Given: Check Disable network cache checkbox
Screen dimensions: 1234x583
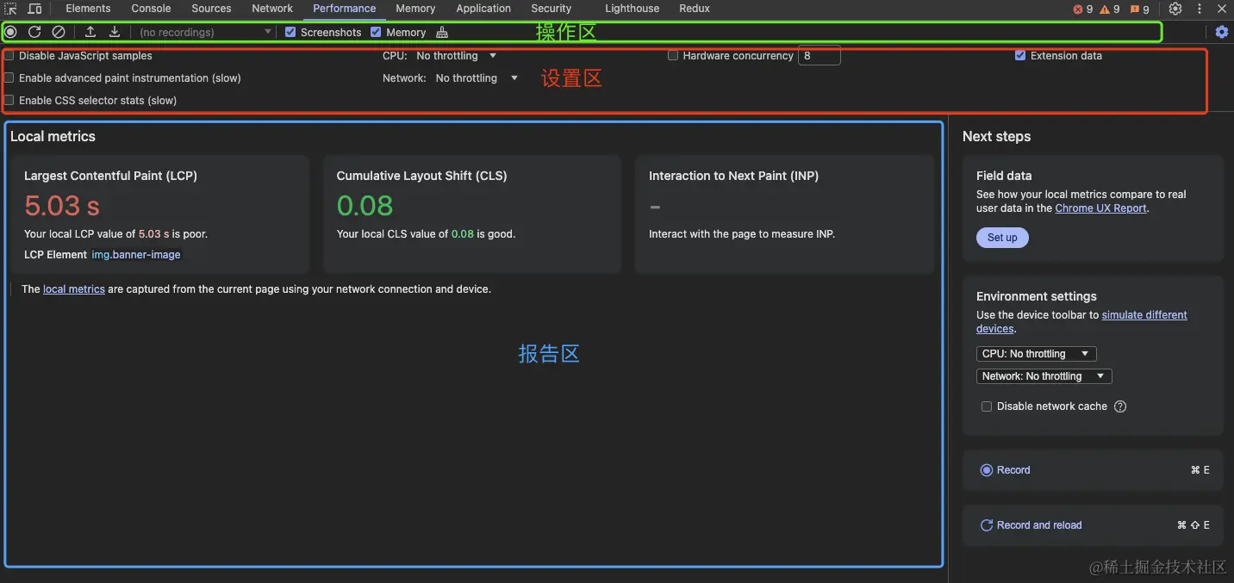Looking at the screenshot, I should point(987,406).
